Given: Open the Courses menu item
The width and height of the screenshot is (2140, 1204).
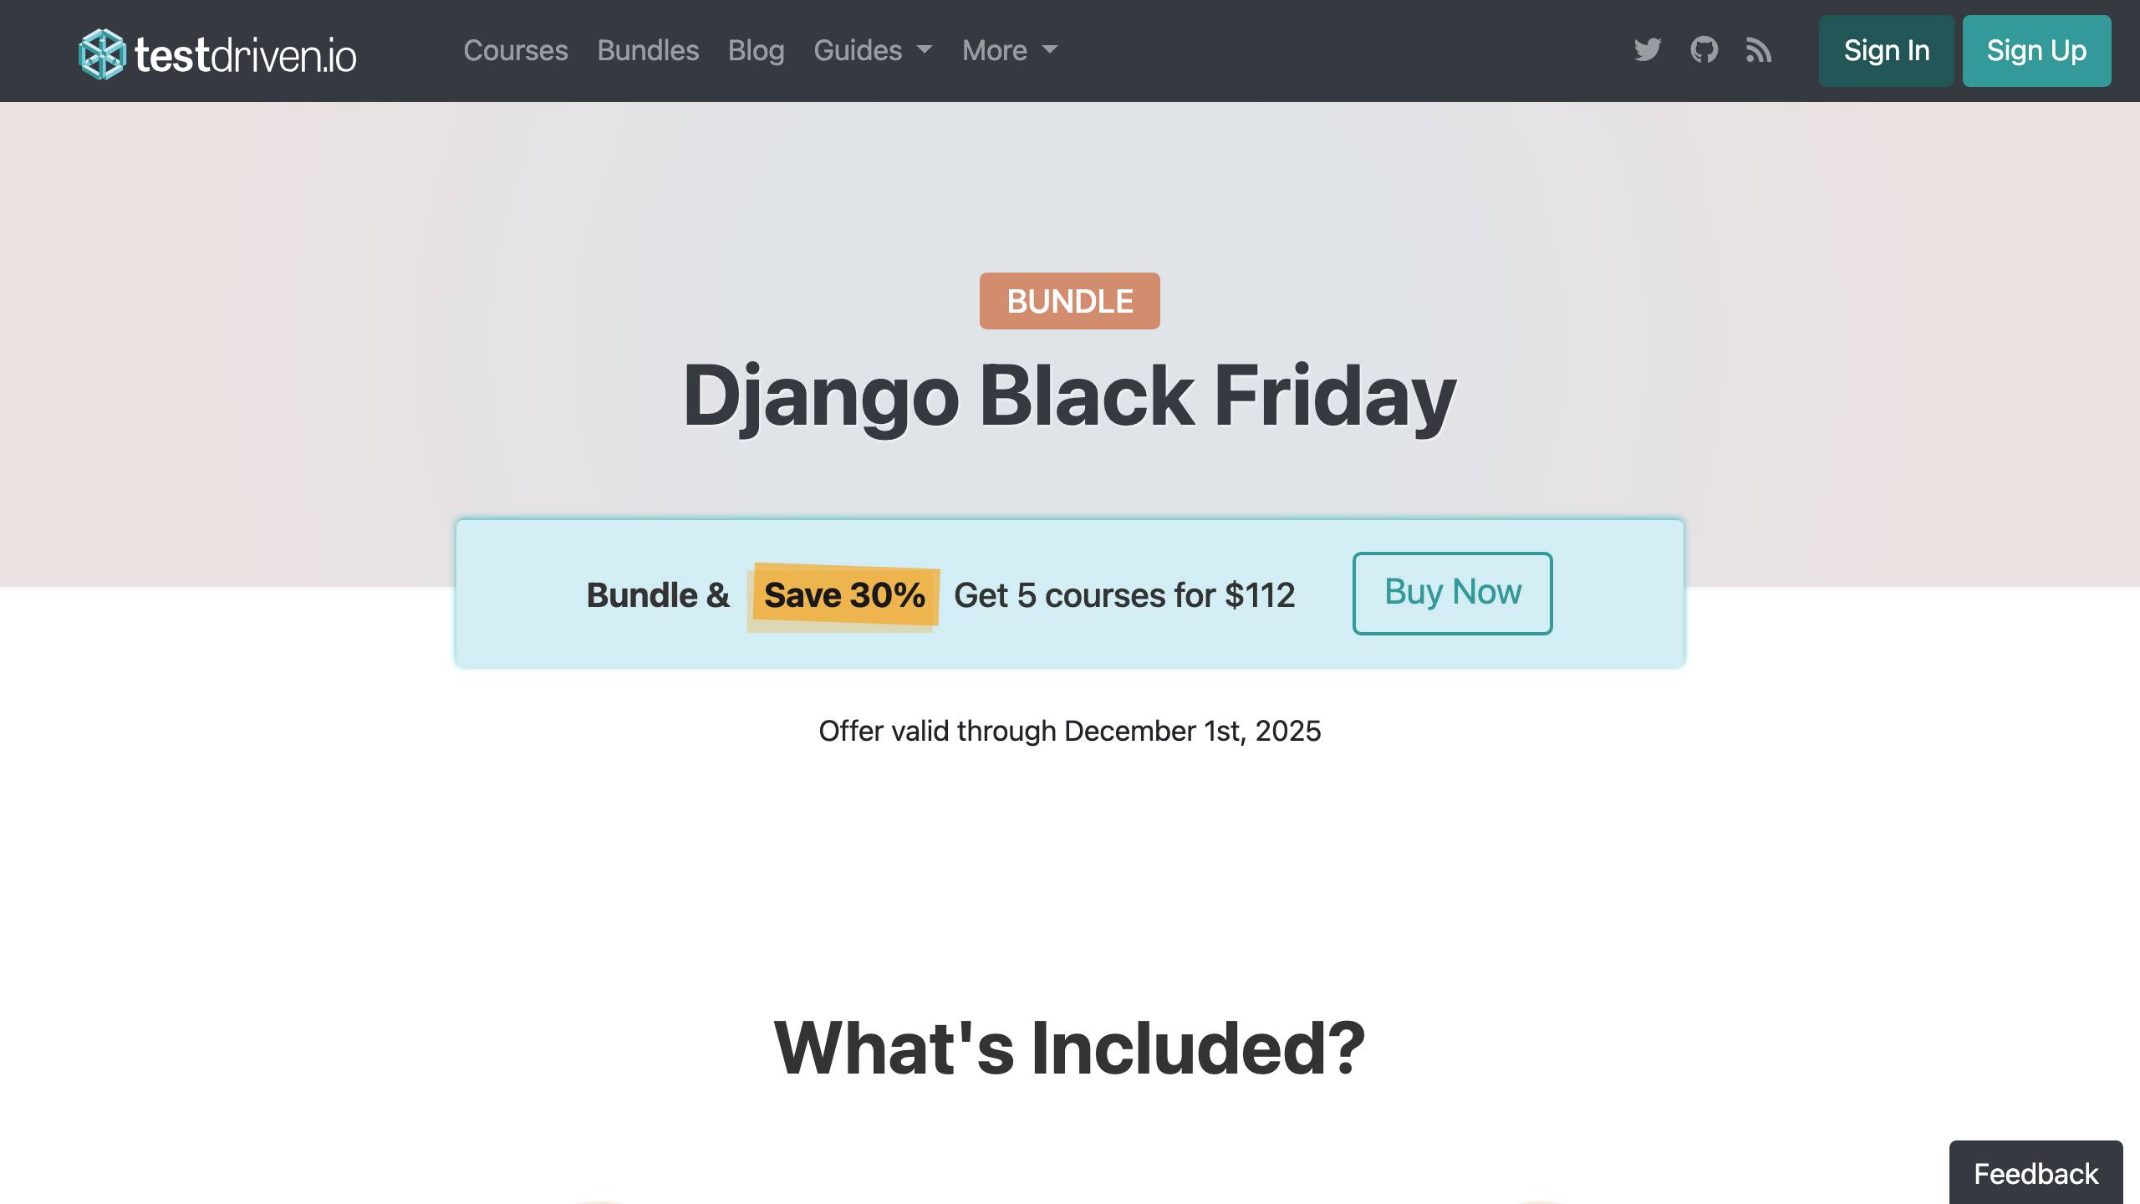Looking at the screenshot, I should coord(516,51).
